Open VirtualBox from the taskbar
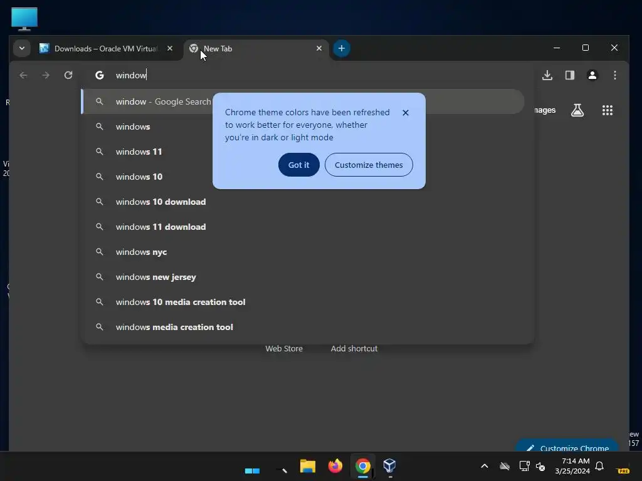The image size is (642, 481). tap(389, 466)
